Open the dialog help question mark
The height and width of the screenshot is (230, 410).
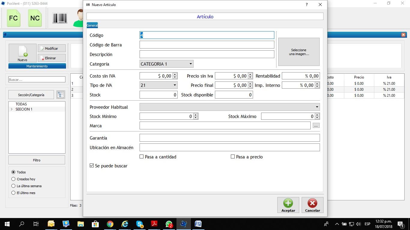306,4
